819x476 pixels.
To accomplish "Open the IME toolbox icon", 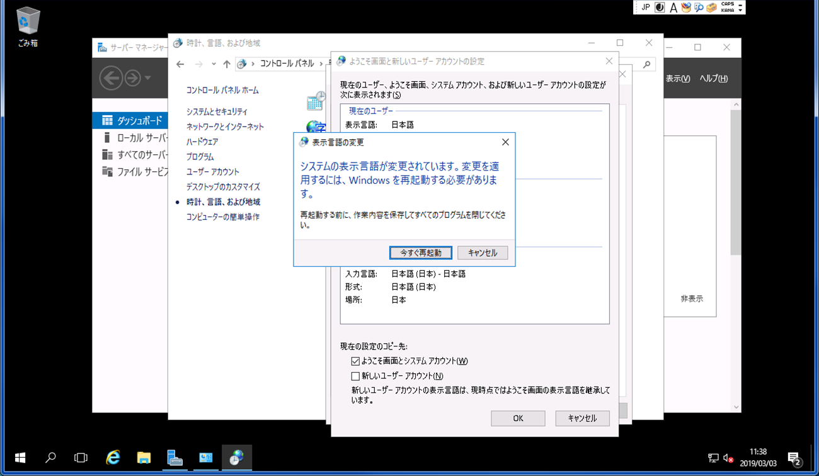I will click(711, 7).
